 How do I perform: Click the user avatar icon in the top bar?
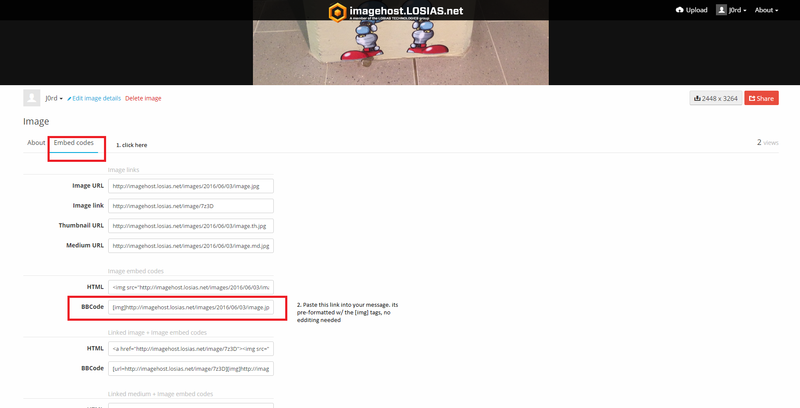tap(721, 10)
